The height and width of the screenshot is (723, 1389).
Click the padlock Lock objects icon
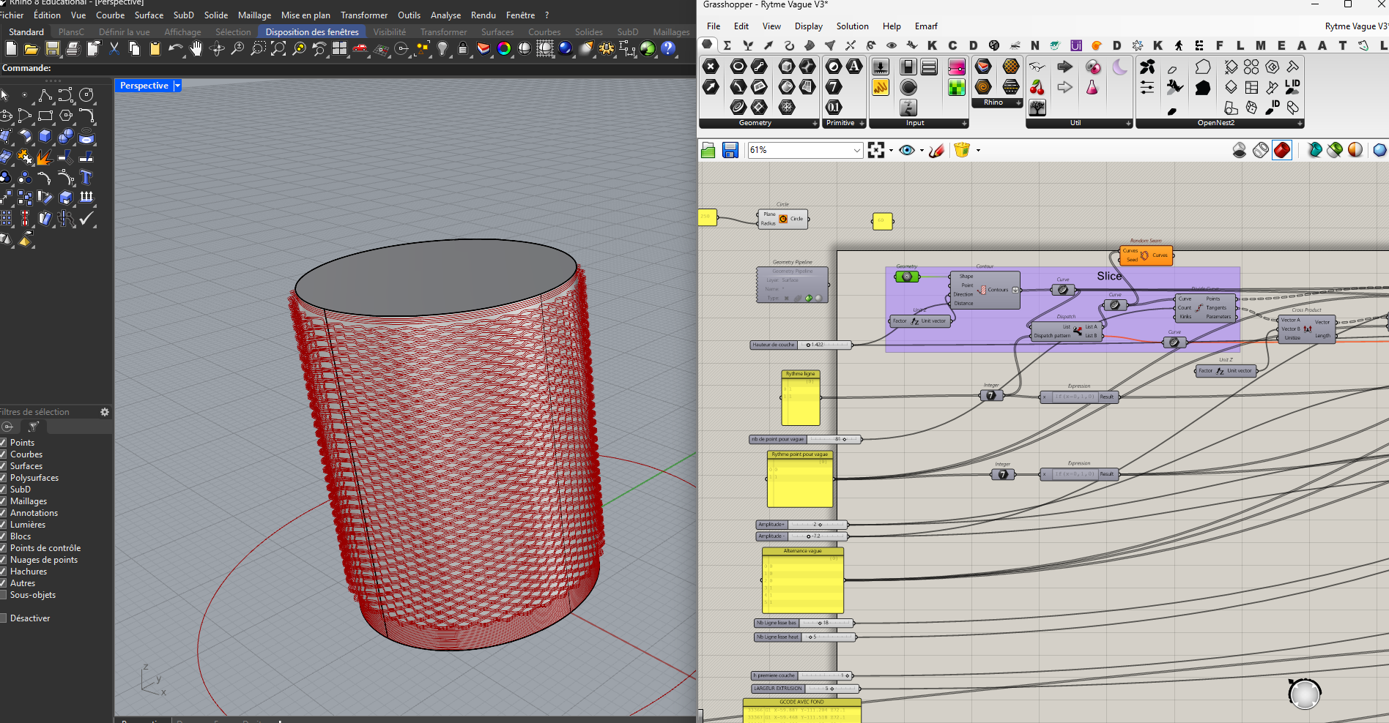click(463, 49)
